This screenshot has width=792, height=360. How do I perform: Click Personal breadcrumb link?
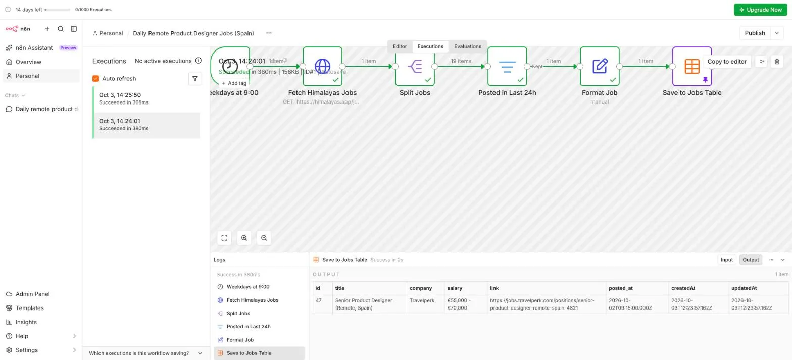click(108, 33)
